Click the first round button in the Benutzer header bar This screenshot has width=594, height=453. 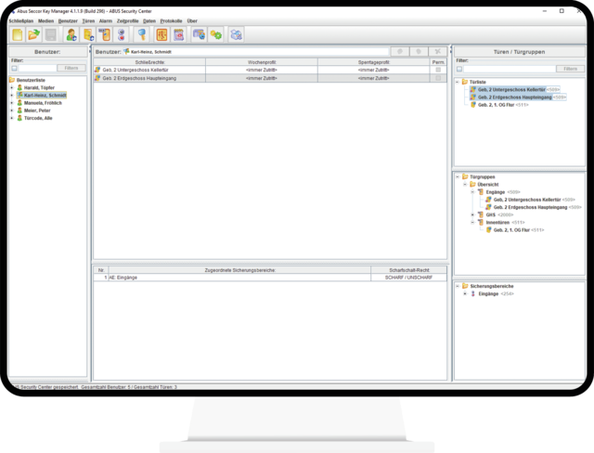click(x=400, y=51)
